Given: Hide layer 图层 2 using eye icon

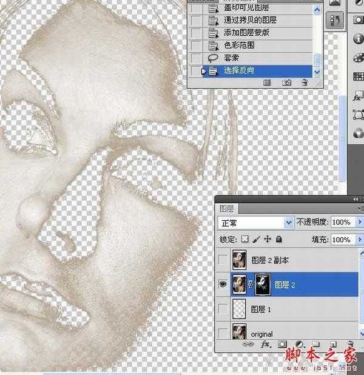Looking at the screenshot, I should click(x=223, y=283).
